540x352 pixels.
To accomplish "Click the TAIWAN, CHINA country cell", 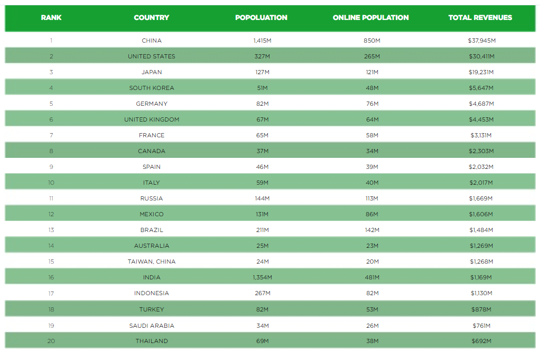I will coord(152,262).
